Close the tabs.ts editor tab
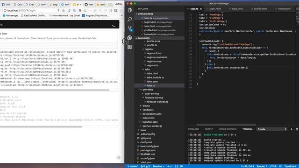This screenshot has height=168, width=299. click(x=201, y=9)
